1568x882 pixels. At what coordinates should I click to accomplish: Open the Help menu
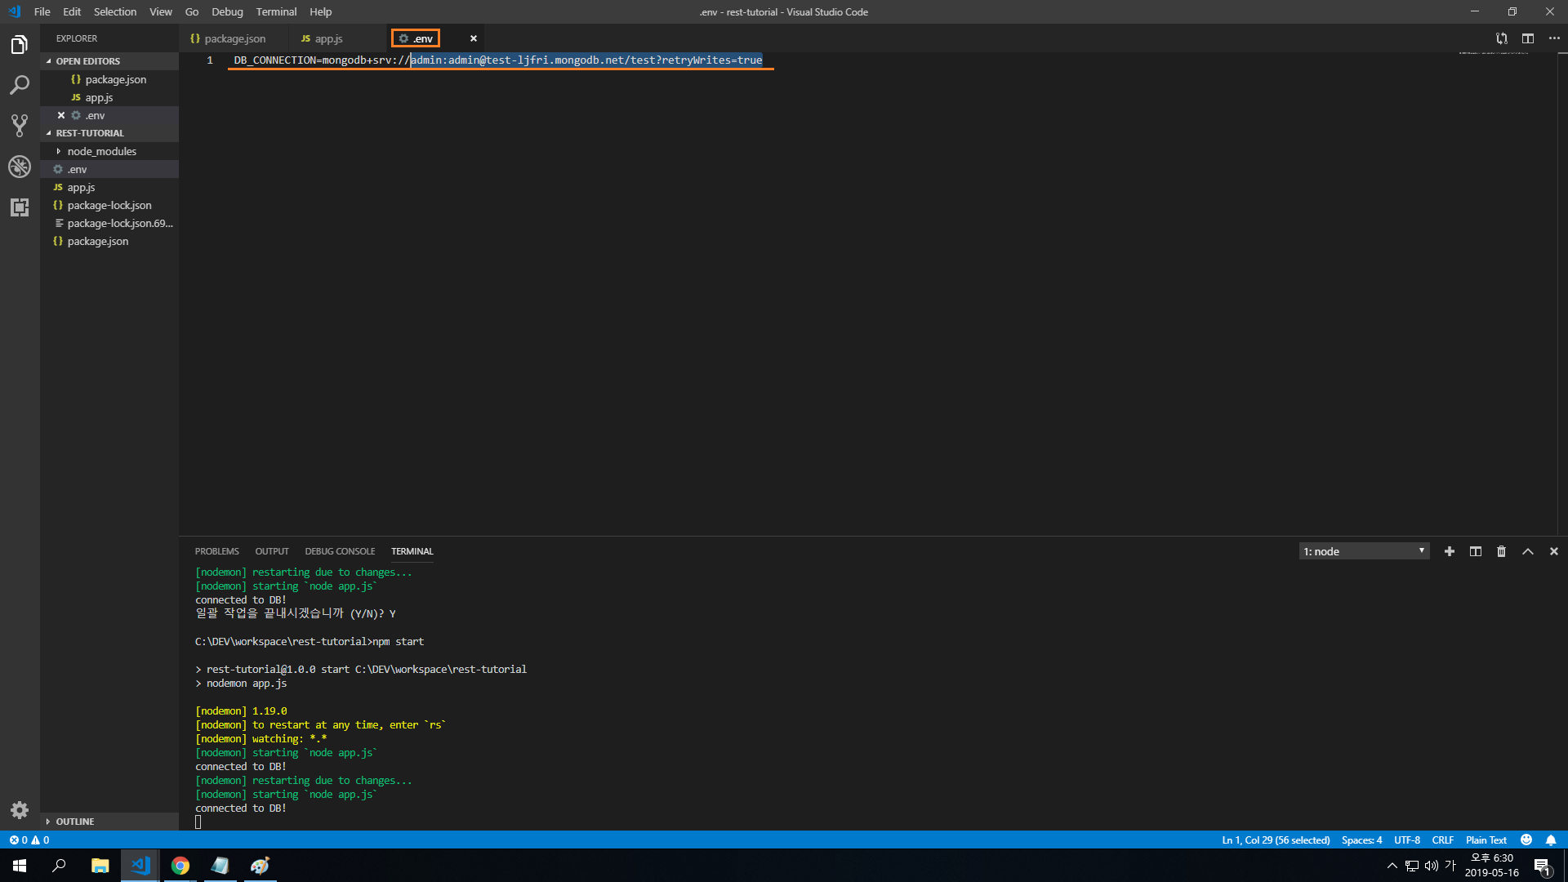pyautogui.click(x=321, y=11)
